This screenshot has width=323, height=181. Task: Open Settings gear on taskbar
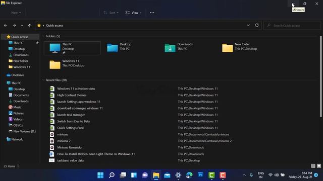point(178,175)
